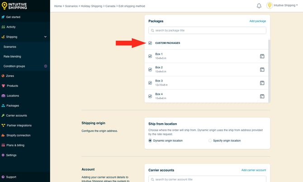Click the info icon beside Condition groups
Image resolution: width=303 pixels, height=182 pixels.
45,66
